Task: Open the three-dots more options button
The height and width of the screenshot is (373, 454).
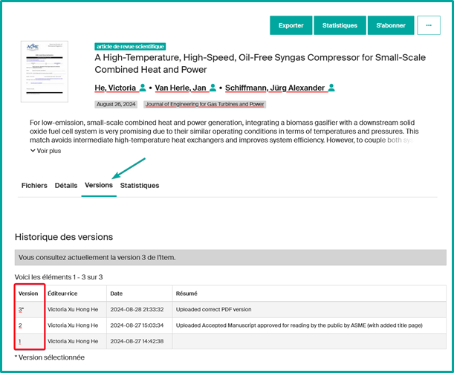Action: pos(429,25)
